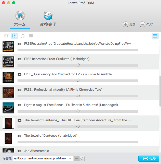This screenshot has height=164, width=161.
Task: Click audiobook icon beside The Jewel of Dantenos (Unabridged)
Action: pyautogui.click(x=20, y=136)
